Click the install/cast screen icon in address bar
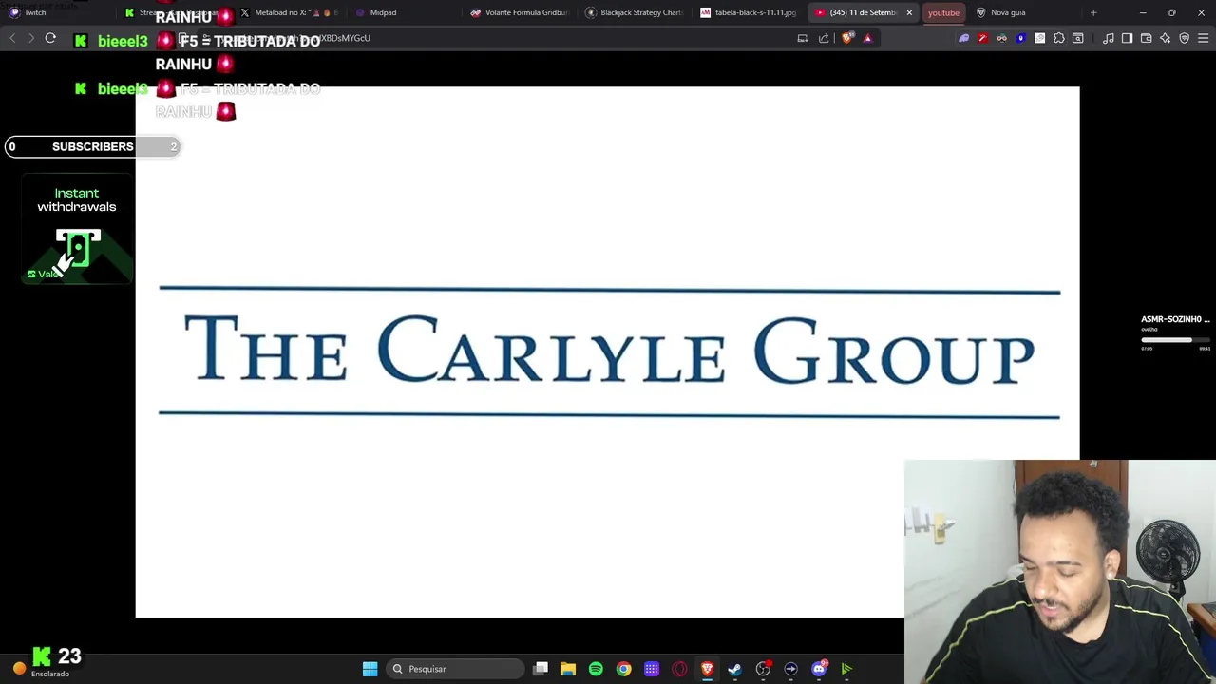 tap(803, 38)
